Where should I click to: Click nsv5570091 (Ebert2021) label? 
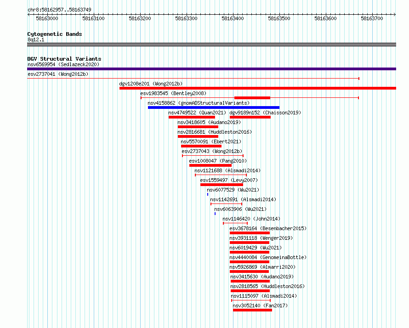point(211,141)
